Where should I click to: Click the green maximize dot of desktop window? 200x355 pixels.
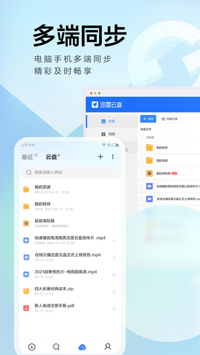point(99,93)
